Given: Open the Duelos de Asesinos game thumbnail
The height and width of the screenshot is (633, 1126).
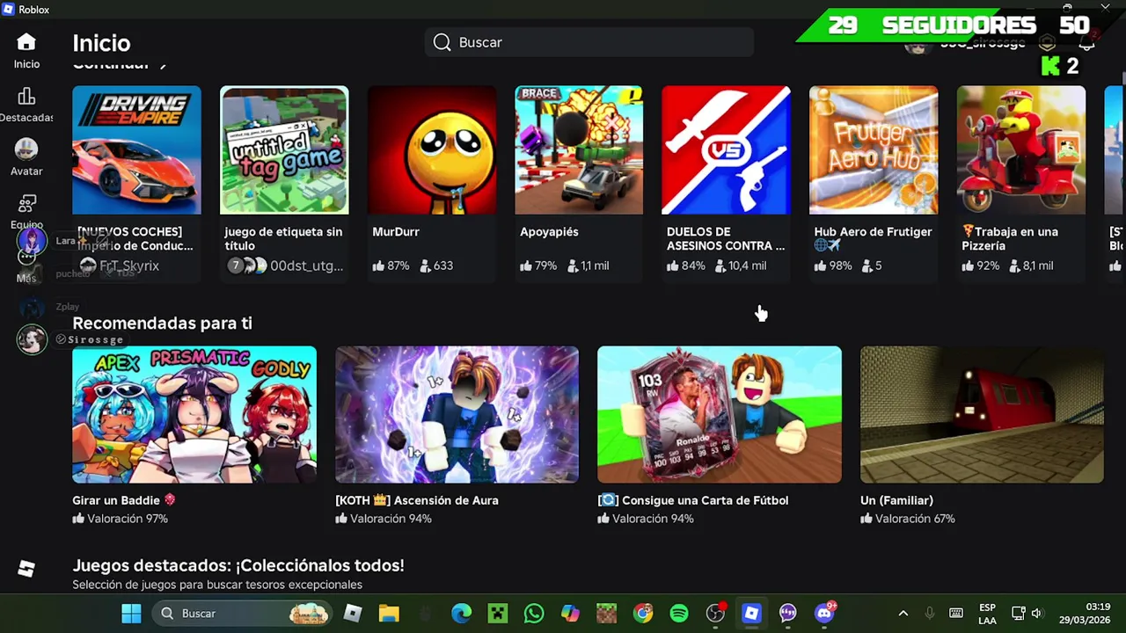Looking at the screenshot, I should point(726,150).
